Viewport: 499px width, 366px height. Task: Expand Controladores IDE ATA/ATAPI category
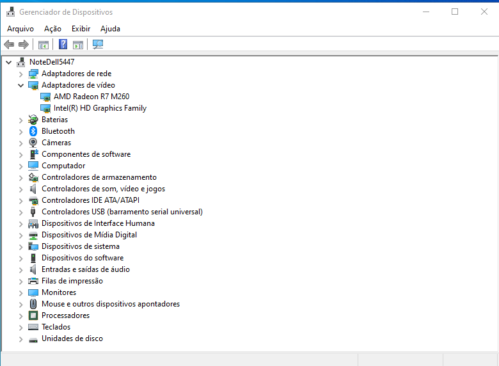coord(21,201)
